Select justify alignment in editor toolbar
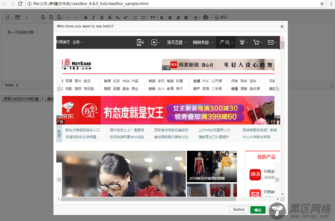The width and height of the screenshot is (335, 221). pos(186,17)
